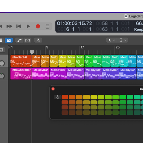The width and height of the screenshot is (143, 143).
Task: Select the first magenta MelodyBar region
Action: 41,74
